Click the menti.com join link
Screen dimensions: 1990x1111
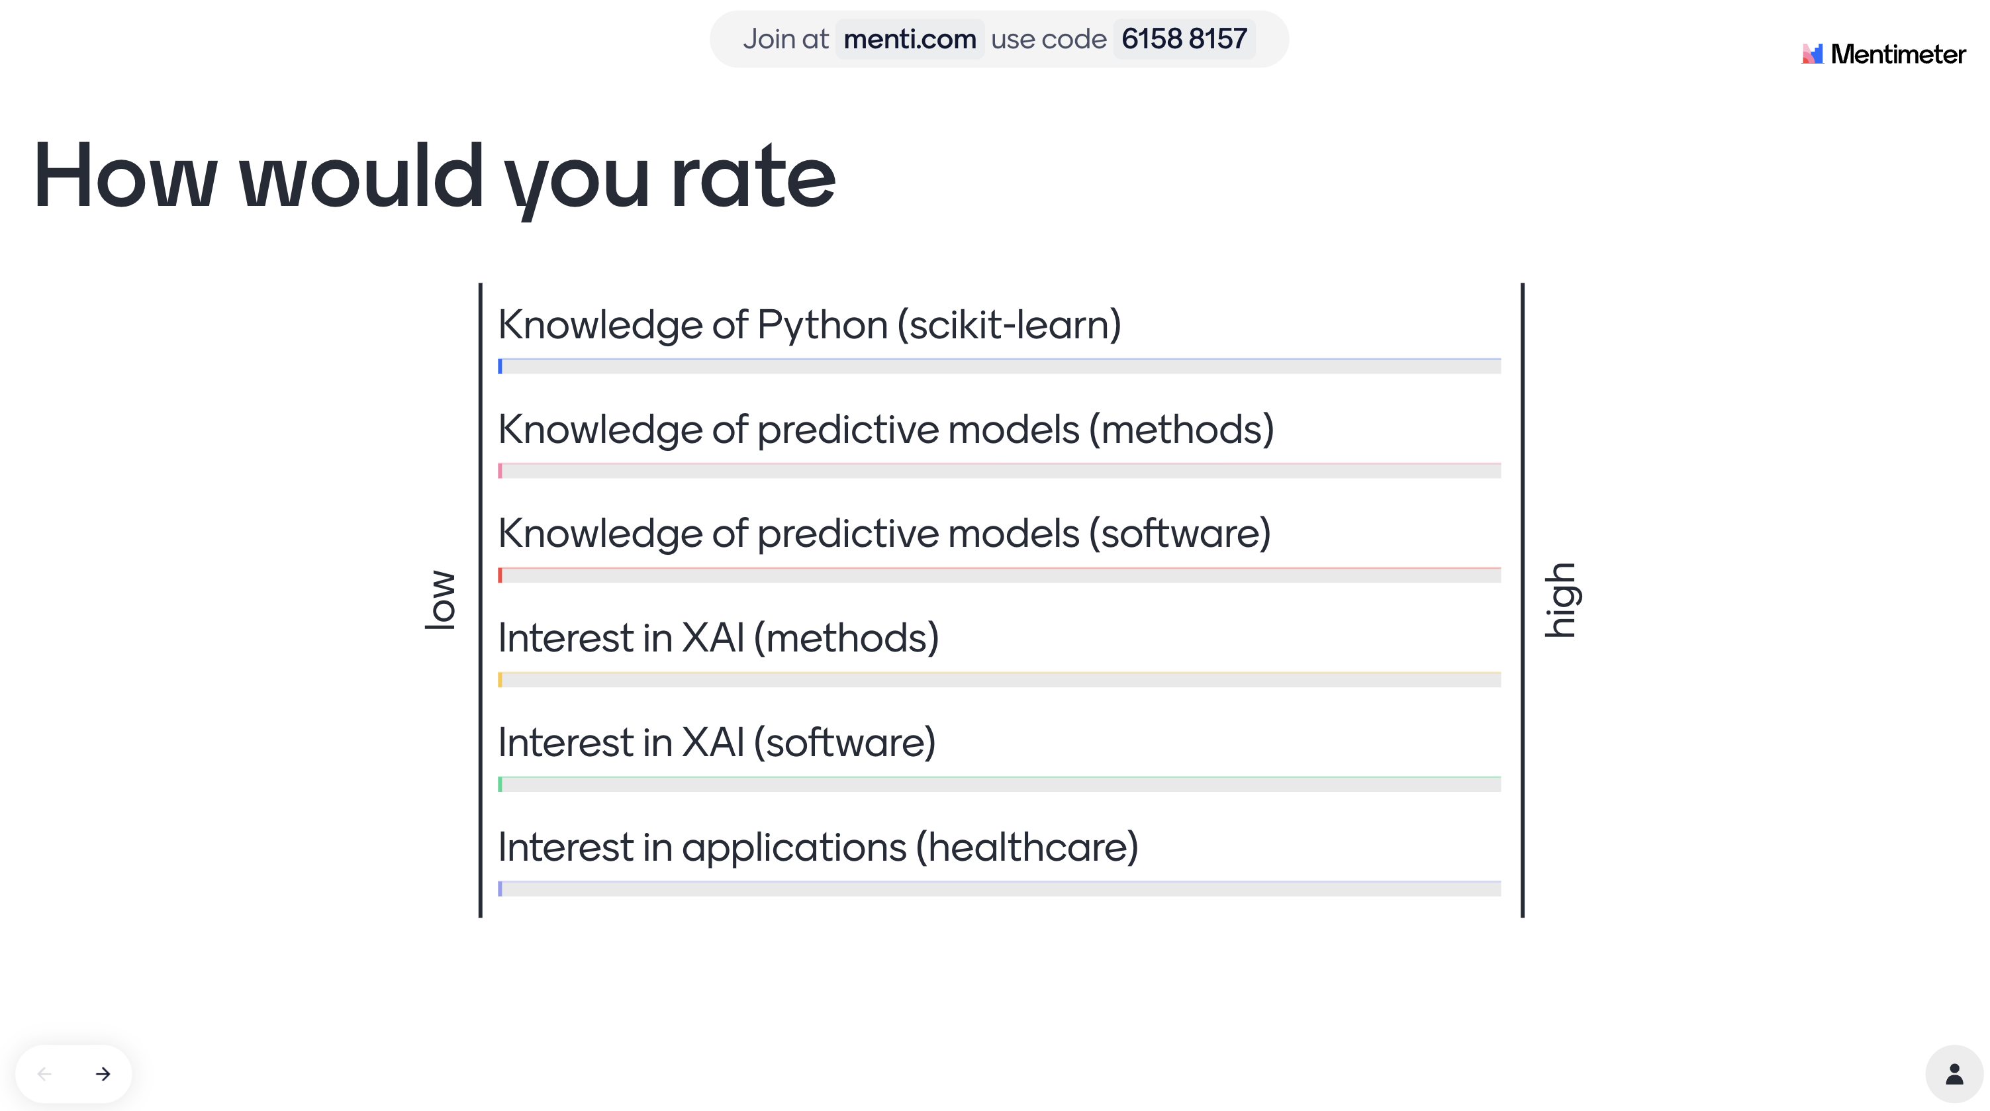pyautogui.click(x=909, y=38)
